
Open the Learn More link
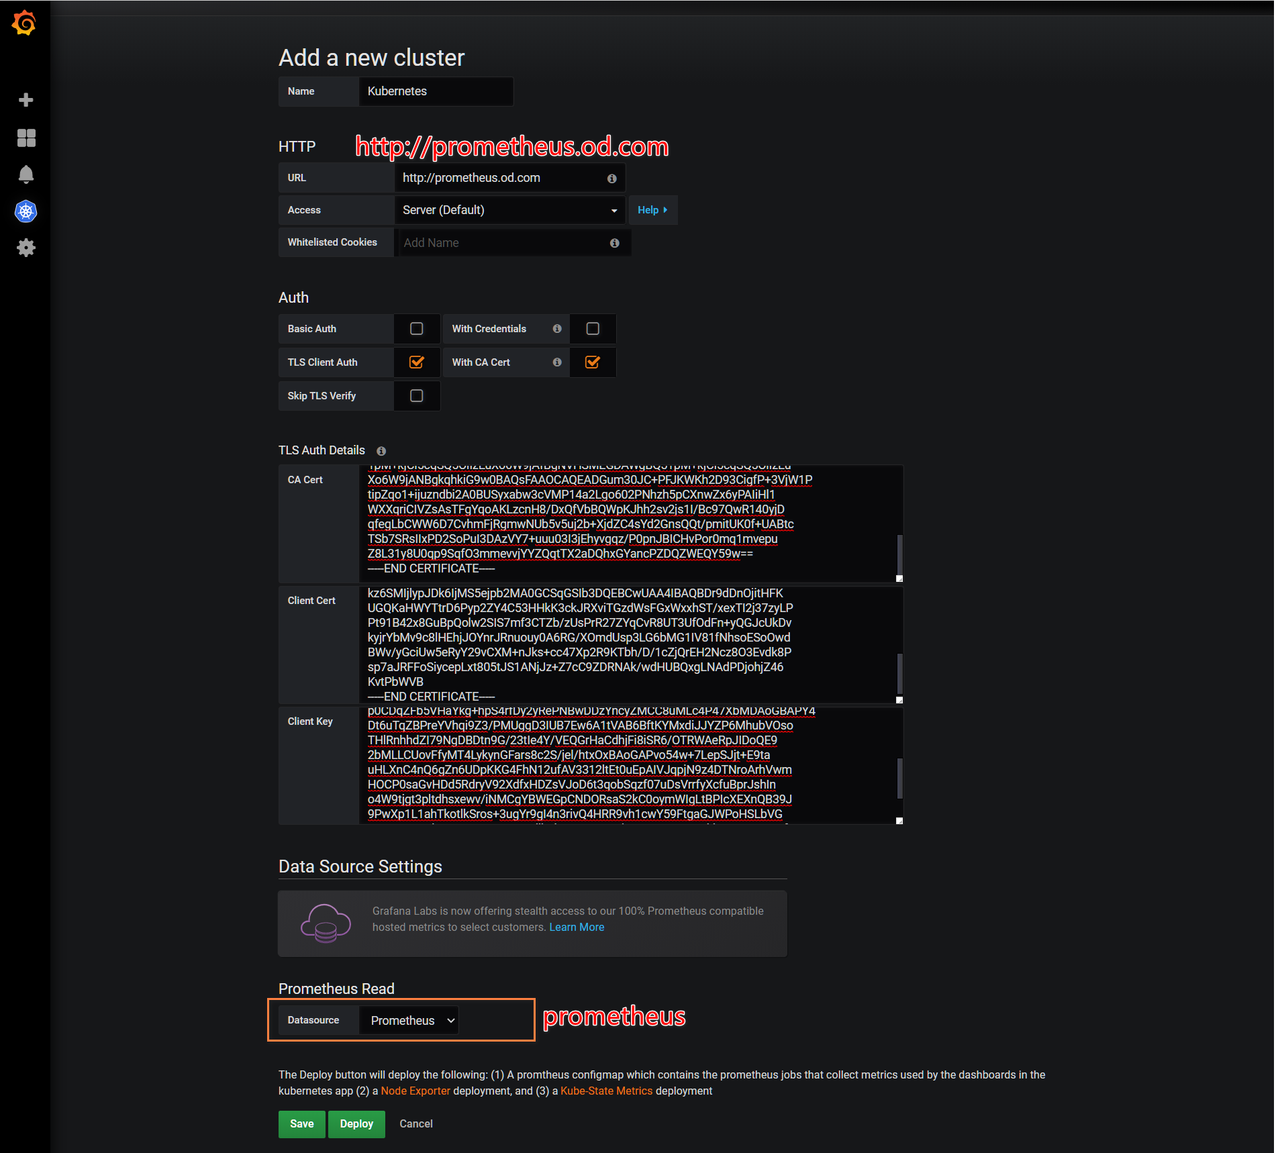pyautogui.click(x=577, y=928)
